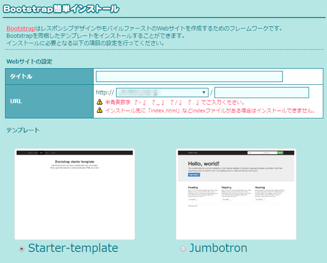The height and width of the screenshot is (263, 327).
Task: Select the Jumbotron radio button
Action: (x=183, y=249)
